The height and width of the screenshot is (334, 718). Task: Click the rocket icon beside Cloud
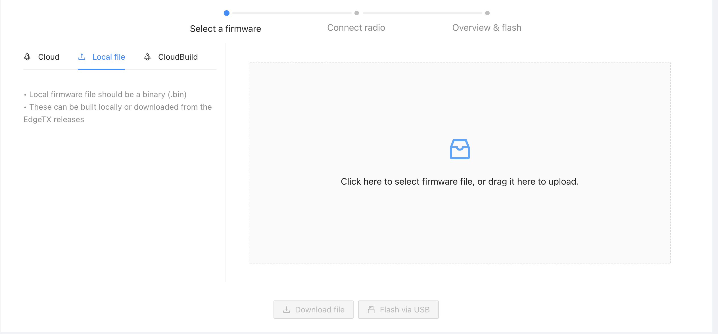(27, 57)
